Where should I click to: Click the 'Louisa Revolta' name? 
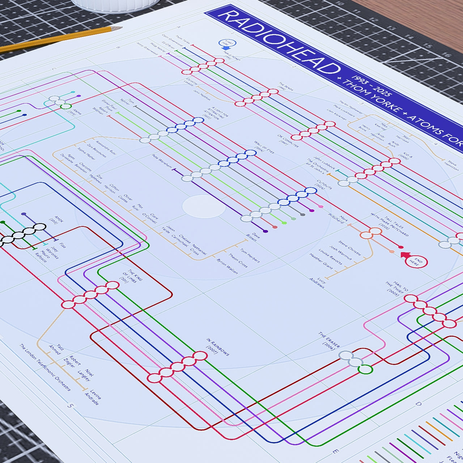(331, 256)
